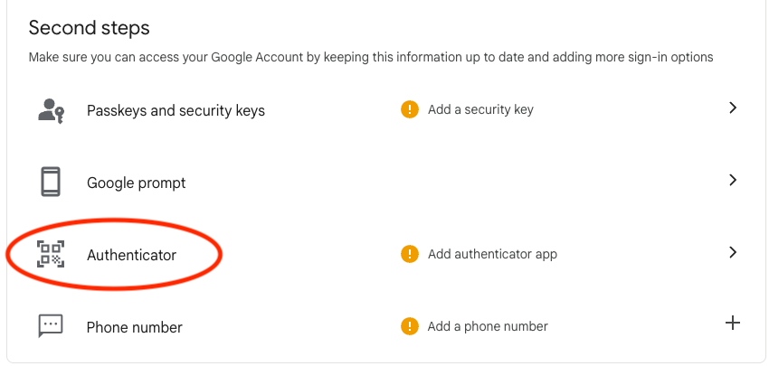
Task: Click the Passkeys and security keys icon
Action: click(x=51, y=110)
